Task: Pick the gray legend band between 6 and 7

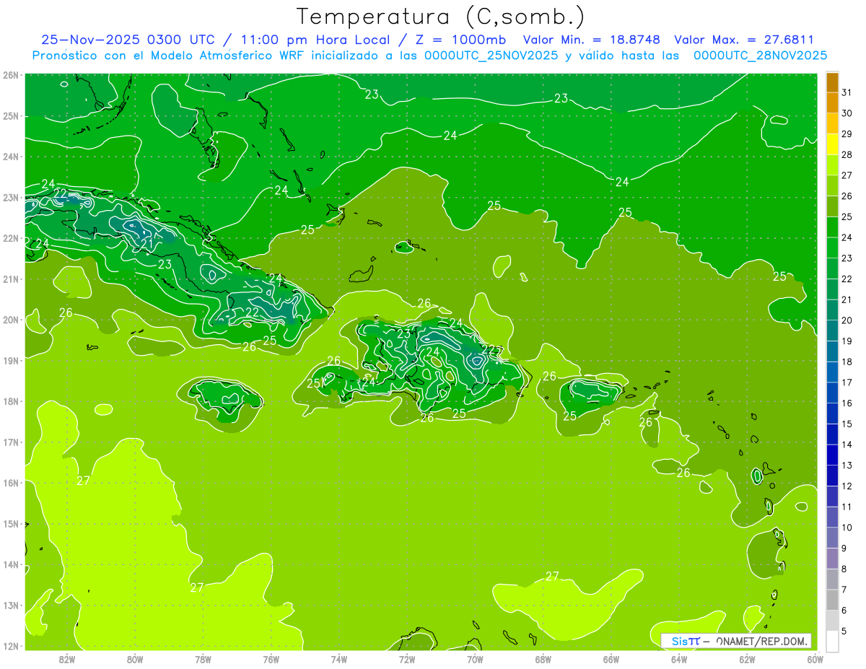Action: tap(832, 600)
